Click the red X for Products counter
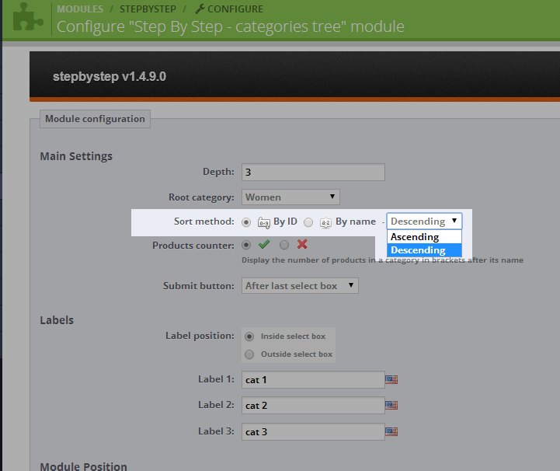560x471 pixels. coord(302,245)
